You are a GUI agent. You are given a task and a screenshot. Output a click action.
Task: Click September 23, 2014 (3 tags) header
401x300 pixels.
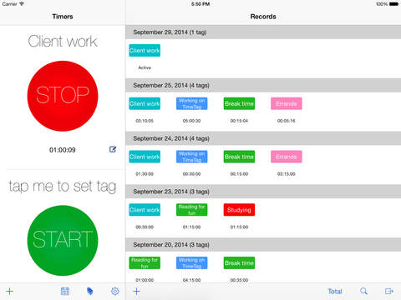click(x=263, y=192)
